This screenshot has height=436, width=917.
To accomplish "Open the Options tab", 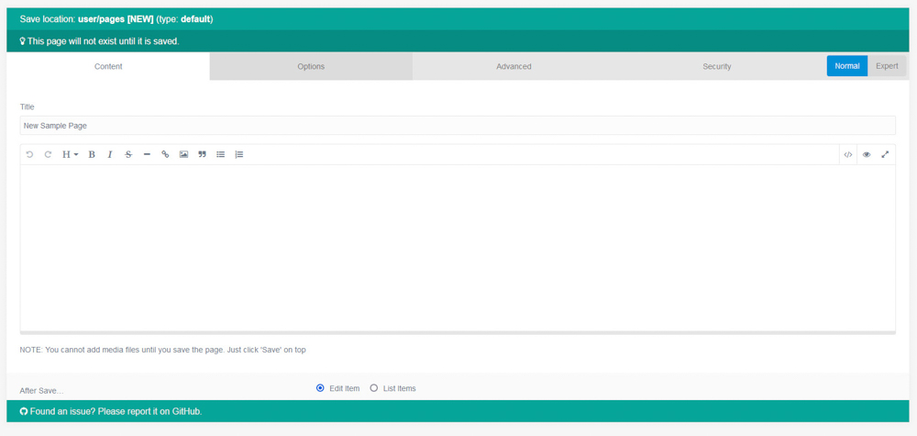I will click(x=311, y=66).
